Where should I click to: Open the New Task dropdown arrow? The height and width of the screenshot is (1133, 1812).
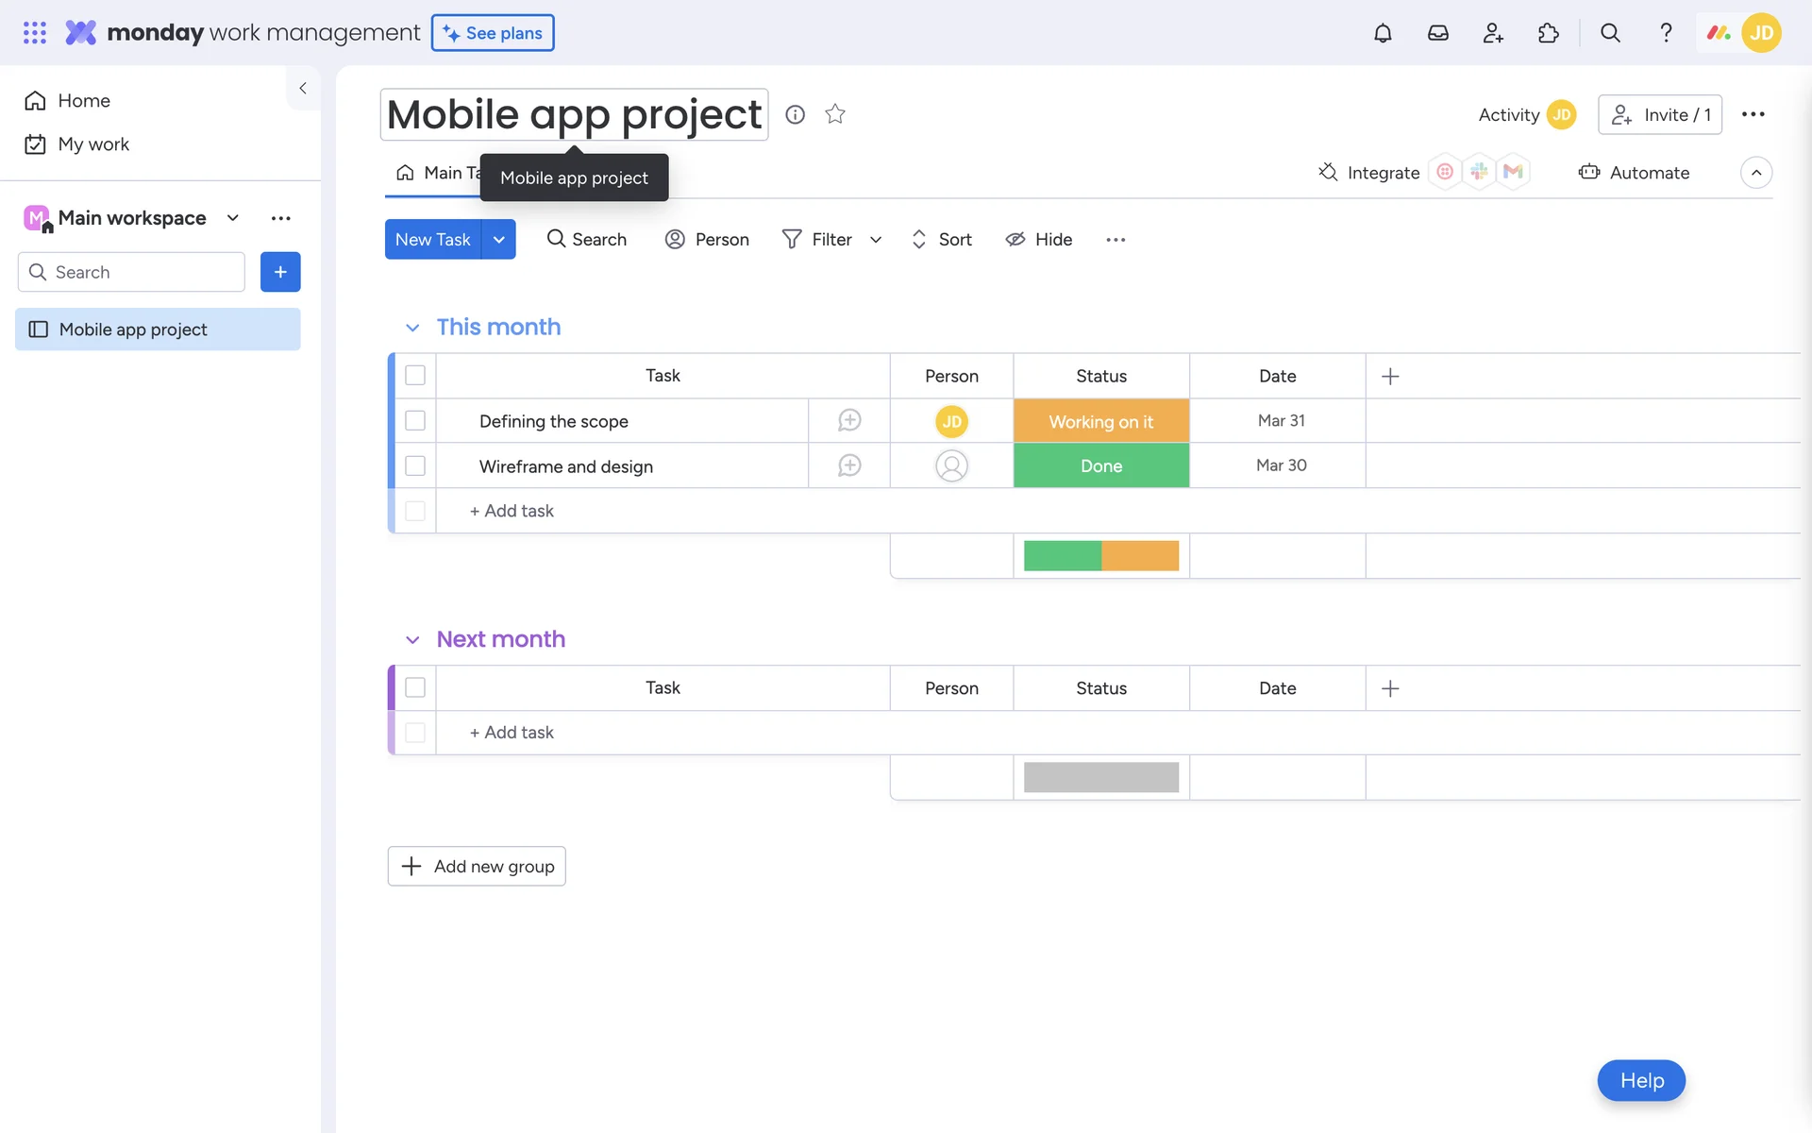tap(498, 240)
